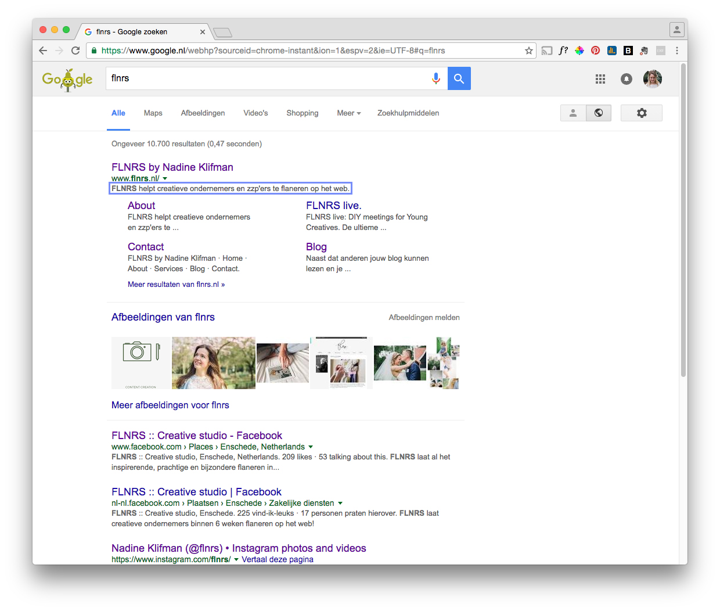The image size is (720, 611).
Task: Open Google notifications bell
Action: pos(627,79)
